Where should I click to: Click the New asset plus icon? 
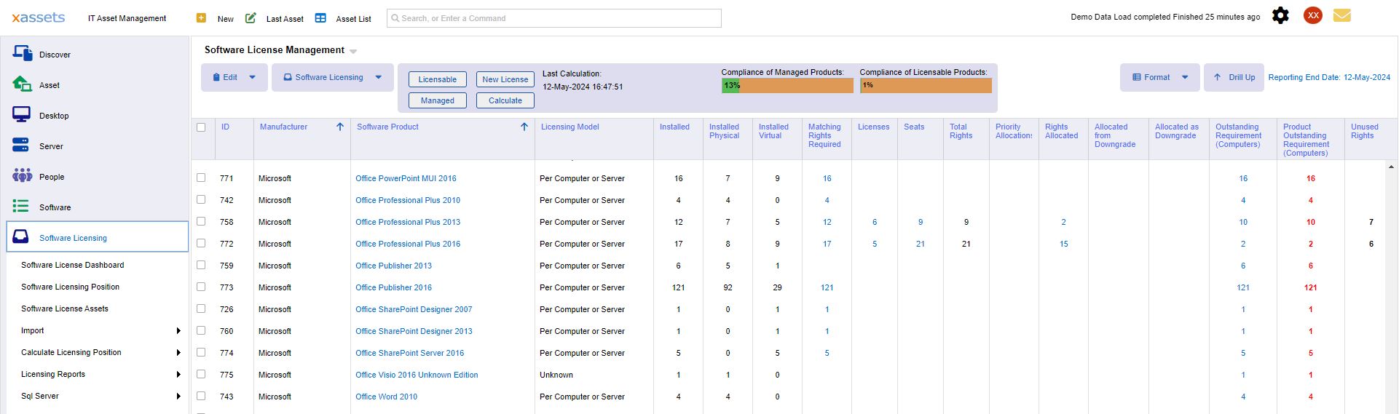point(202,18)
